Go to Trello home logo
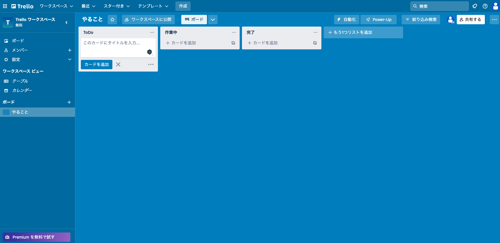 22,6
